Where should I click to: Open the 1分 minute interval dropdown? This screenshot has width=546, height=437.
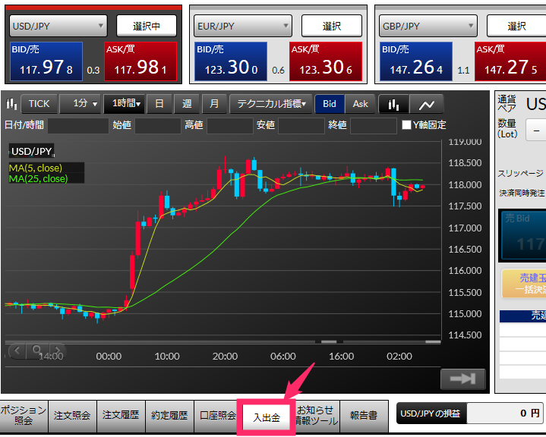coord(80,104)
